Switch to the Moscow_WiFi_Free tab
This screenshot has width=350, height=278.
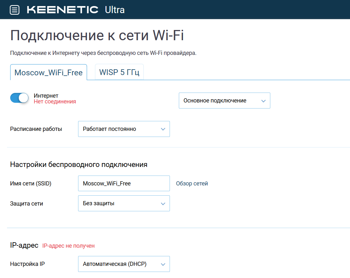[x=48, y=72]
